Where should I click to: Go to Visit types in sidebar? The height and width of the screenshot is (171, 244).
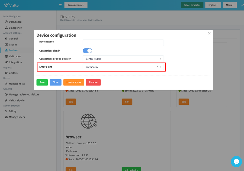15,56
